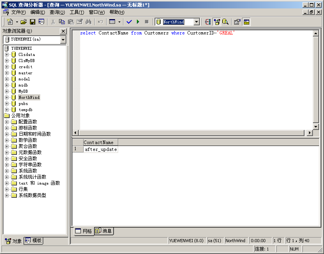Click the Open File folder icon
Viewport: 324px width, 254px height.
coord(24,22)
